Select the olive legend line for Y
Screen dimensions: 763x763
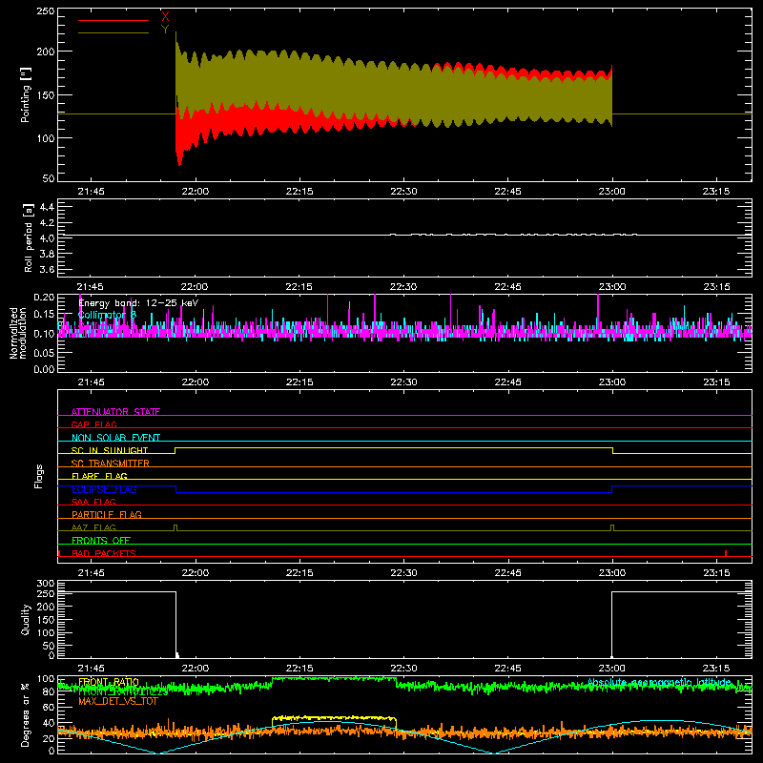[113, 33]
